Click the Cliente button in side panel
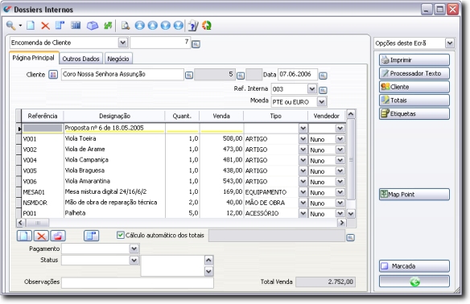Image resolution: width=470 pixels, height=304 pixels. (414, 87)
